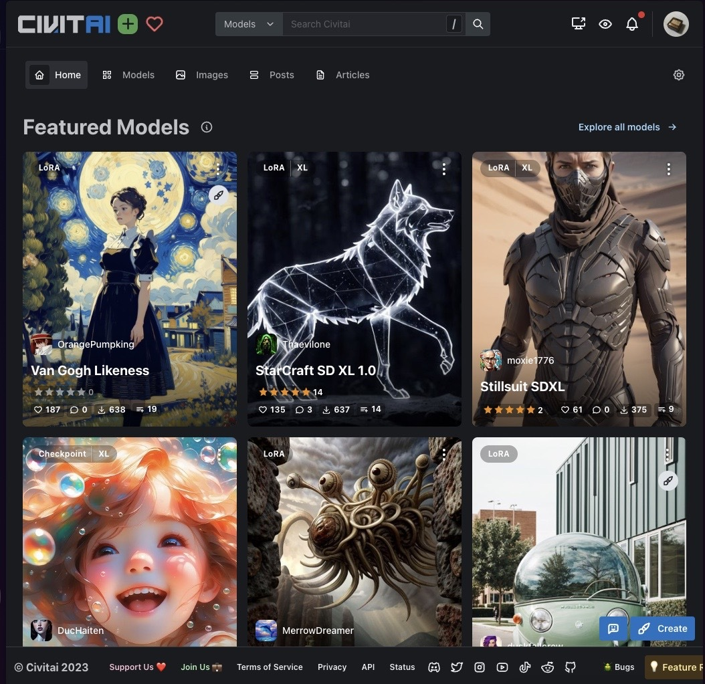
Task: Open StarCraft SD XL card options menu
Action: coord(443,169)
